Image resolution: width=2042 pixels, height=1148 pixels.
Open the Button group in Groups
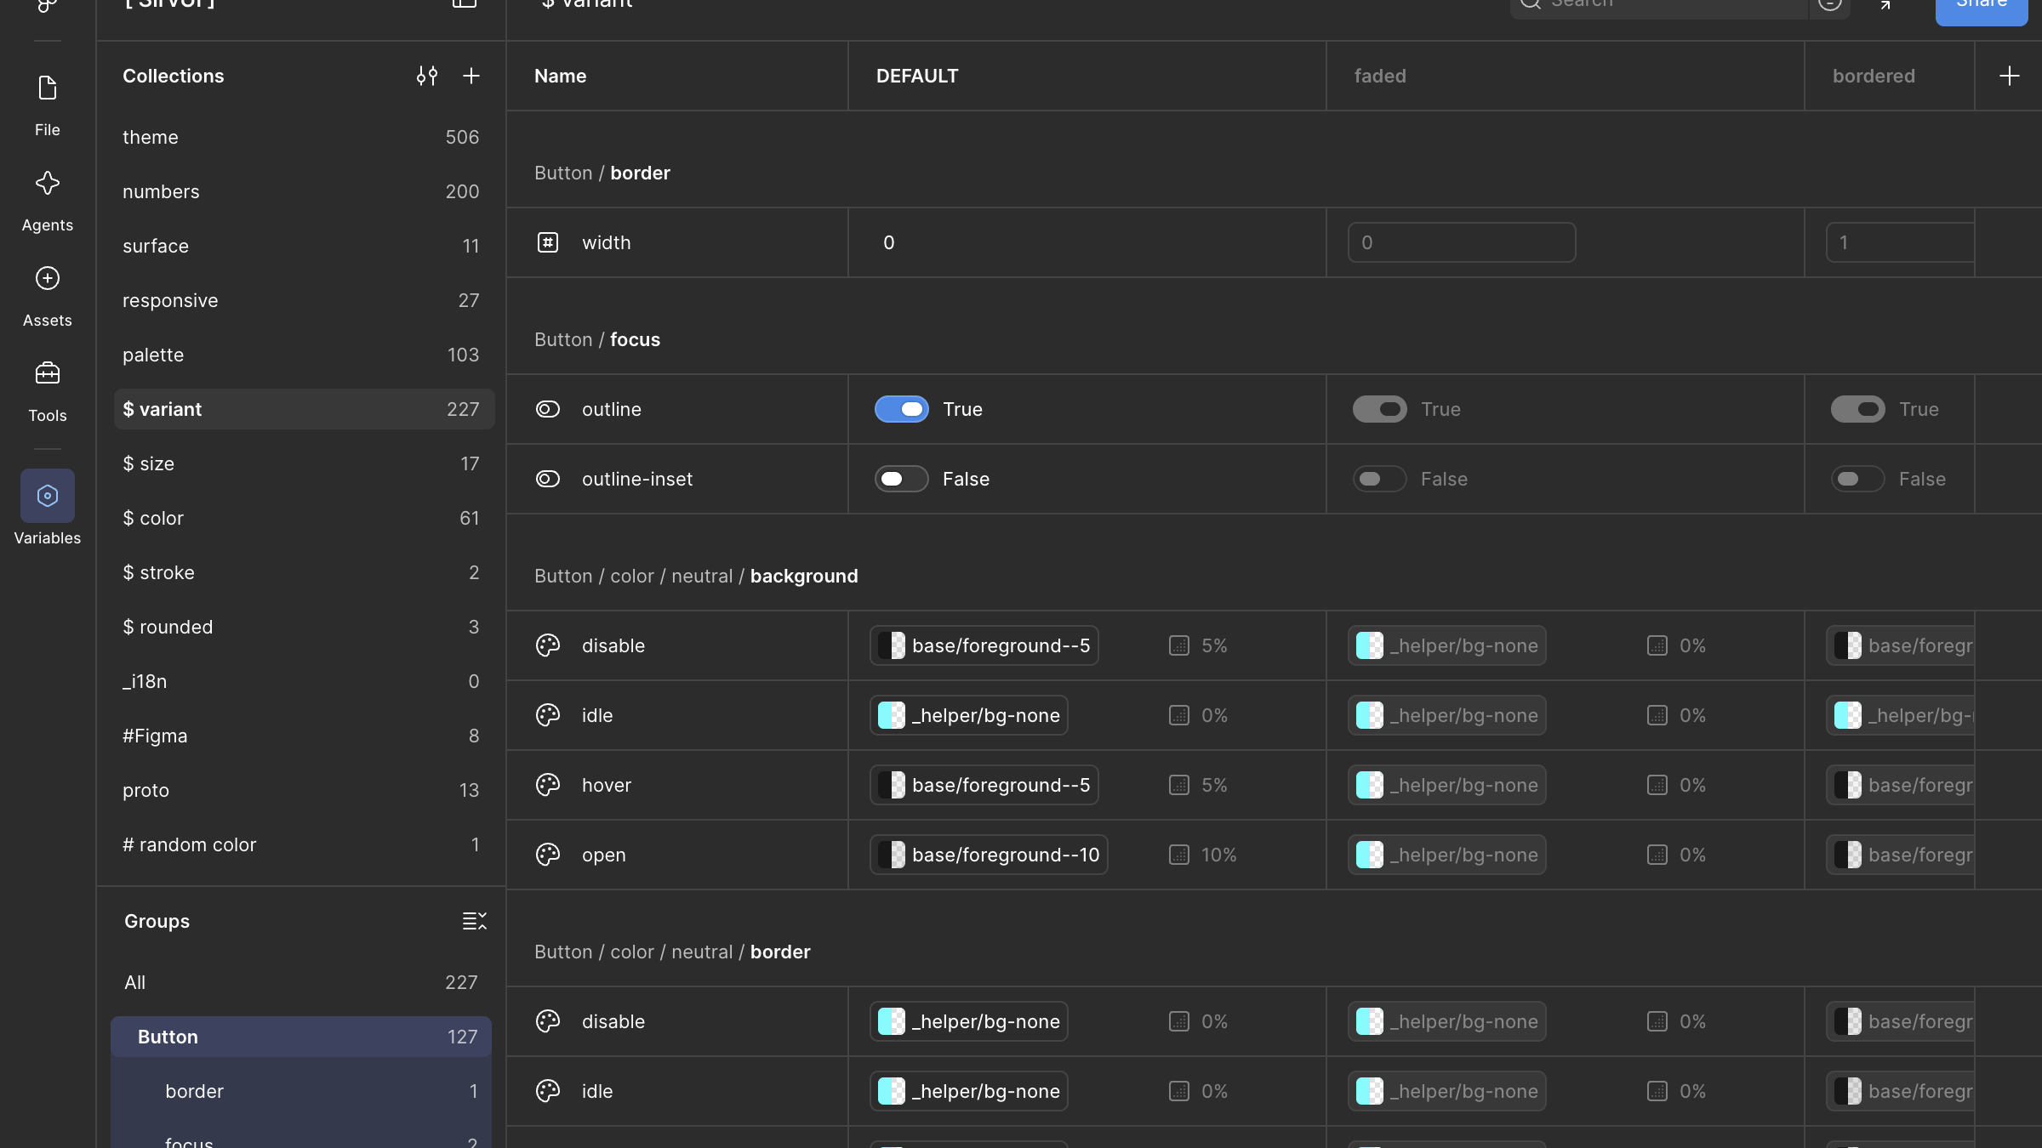tap(301, 1037)
